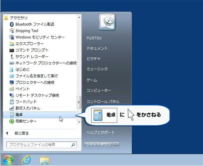The image size is (203, 166).
Task: Select Snipping Tool text entry
Action: (27, 31)
